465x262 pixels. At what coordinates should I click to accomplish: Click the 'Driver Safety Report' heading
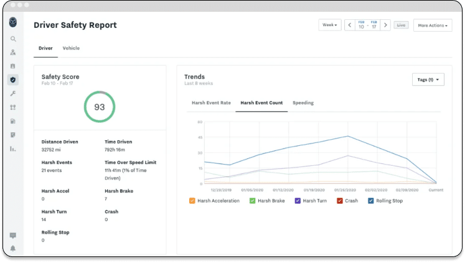75,25
